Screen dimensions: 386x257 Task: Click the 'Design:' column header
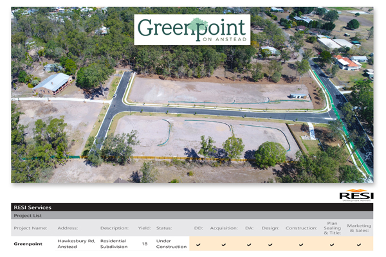(271, 228)
